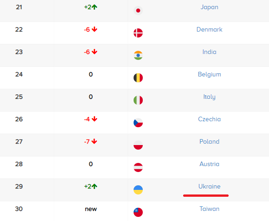This screenshot has width=269, height=221.
Task: Visit the Czechia link
Action: [x=209, y=119]
